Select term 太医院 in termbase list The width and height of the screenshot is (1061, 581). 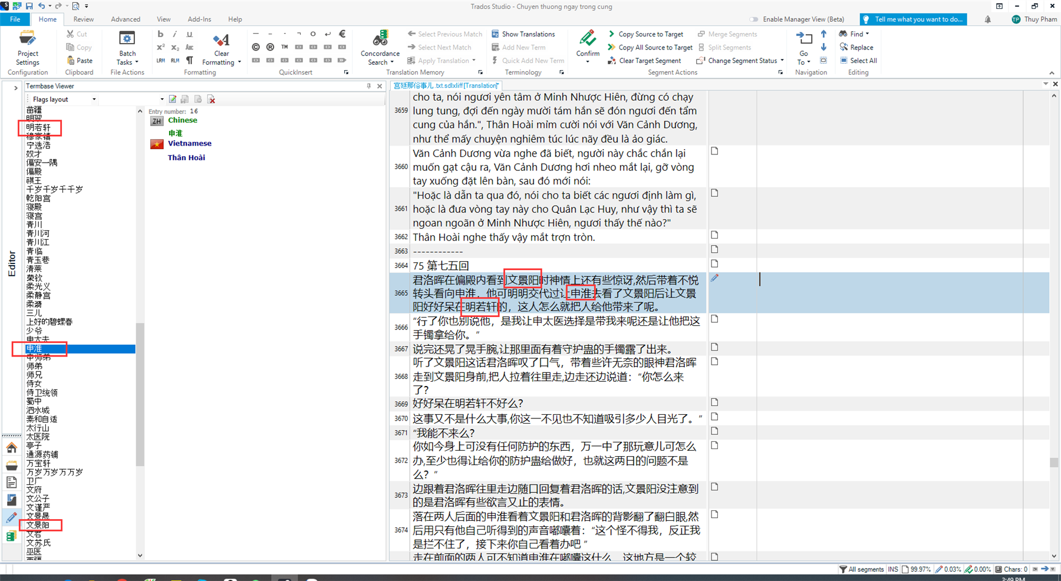coord(38,437)
